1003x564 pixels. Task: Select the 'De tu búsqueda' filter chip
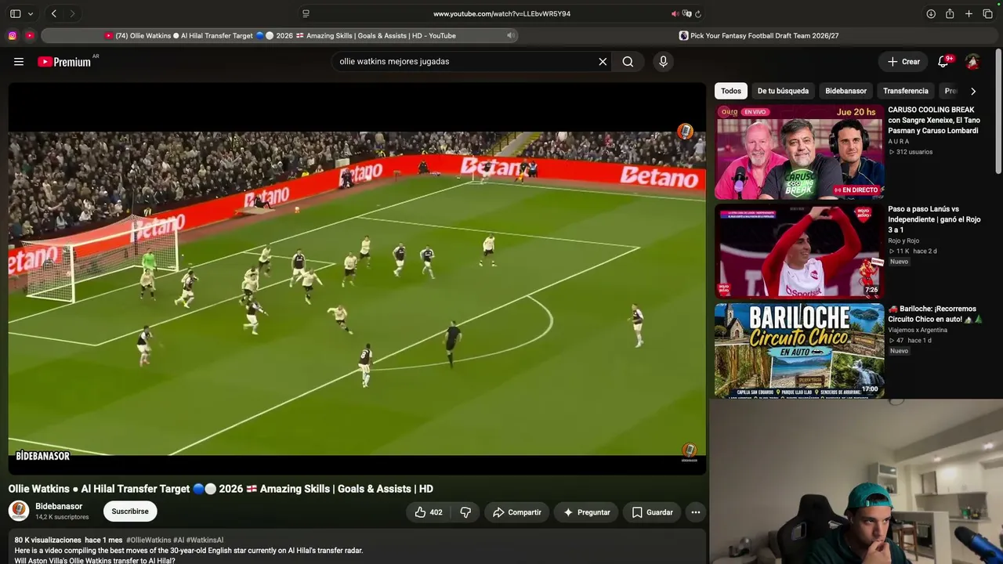coord(783,92)
